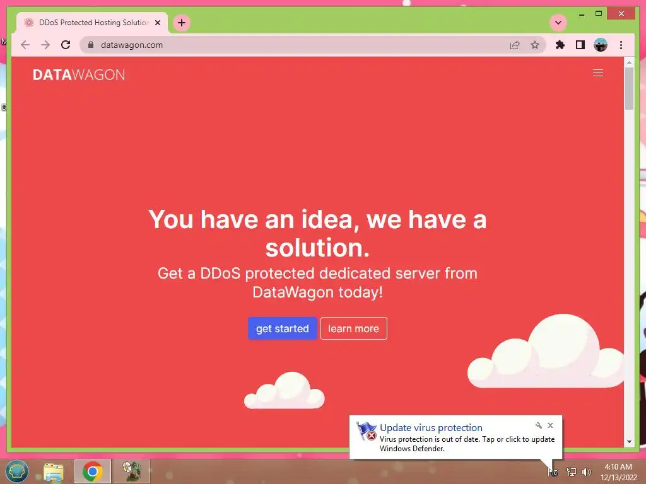Viewport: 646px width, 484px height.
Task: Close the DDoS Protected Hosting tab
Action: [157, 23]
